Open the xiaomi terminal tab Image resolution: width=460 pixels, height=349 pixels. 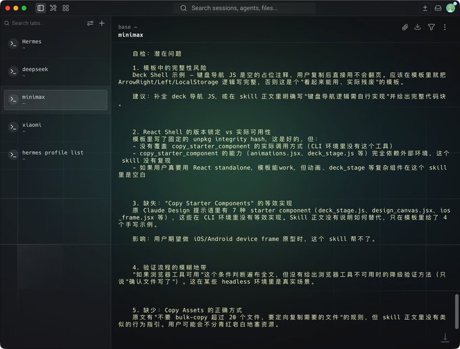55,128
